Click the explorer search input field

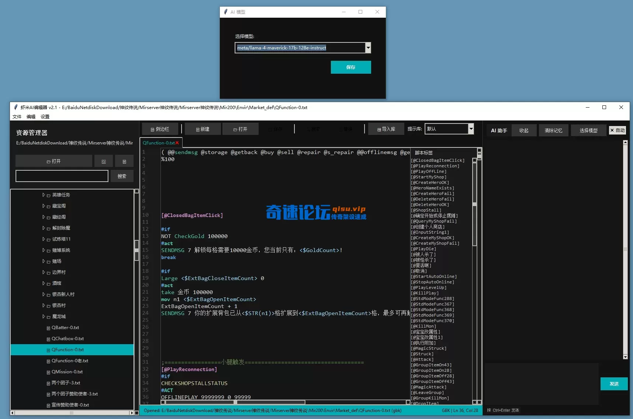(x=62, y=176)
